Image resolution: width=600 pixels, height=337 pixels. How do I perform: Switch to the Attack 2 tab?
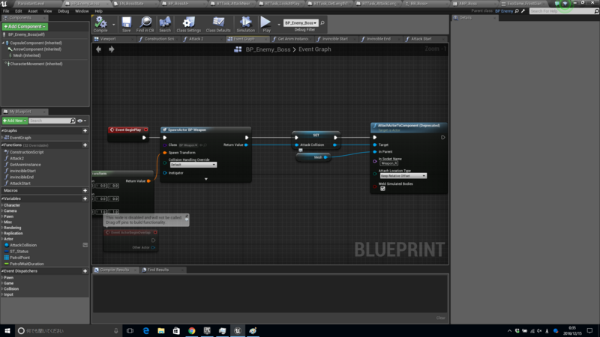click(196, 39)
